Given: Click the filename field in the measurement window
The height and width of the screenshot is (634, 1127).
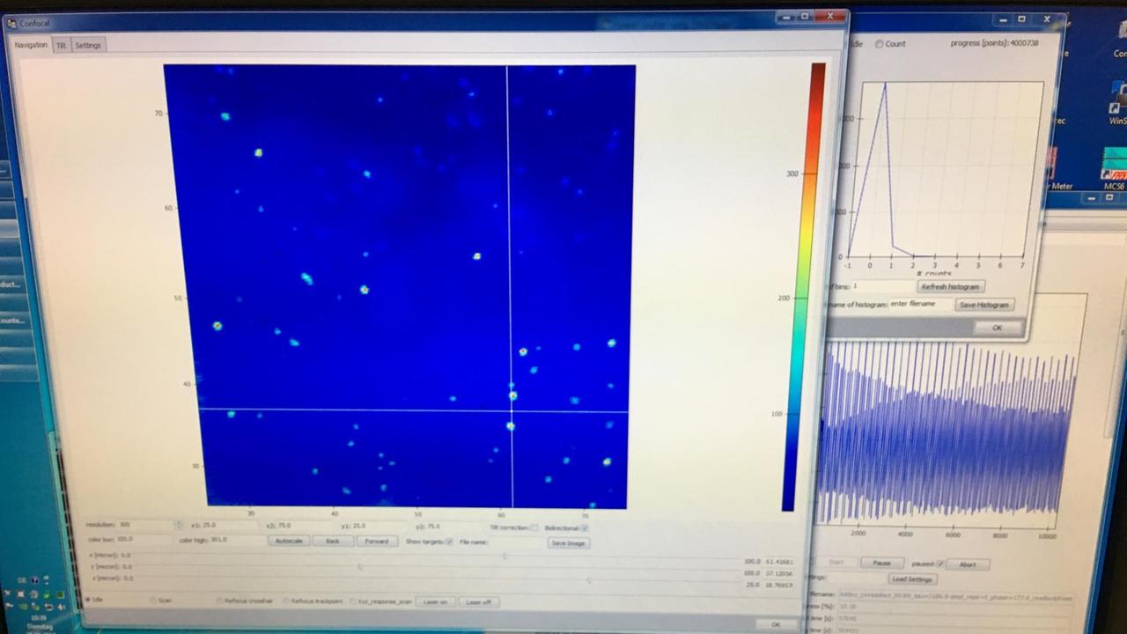Looking at the screenshot, I should pyautogui.click(x=957, y=596).
